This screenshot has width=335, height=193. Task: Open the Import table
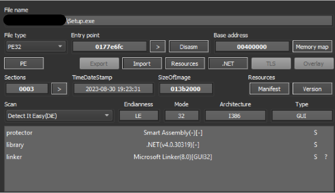coord(142,64)
